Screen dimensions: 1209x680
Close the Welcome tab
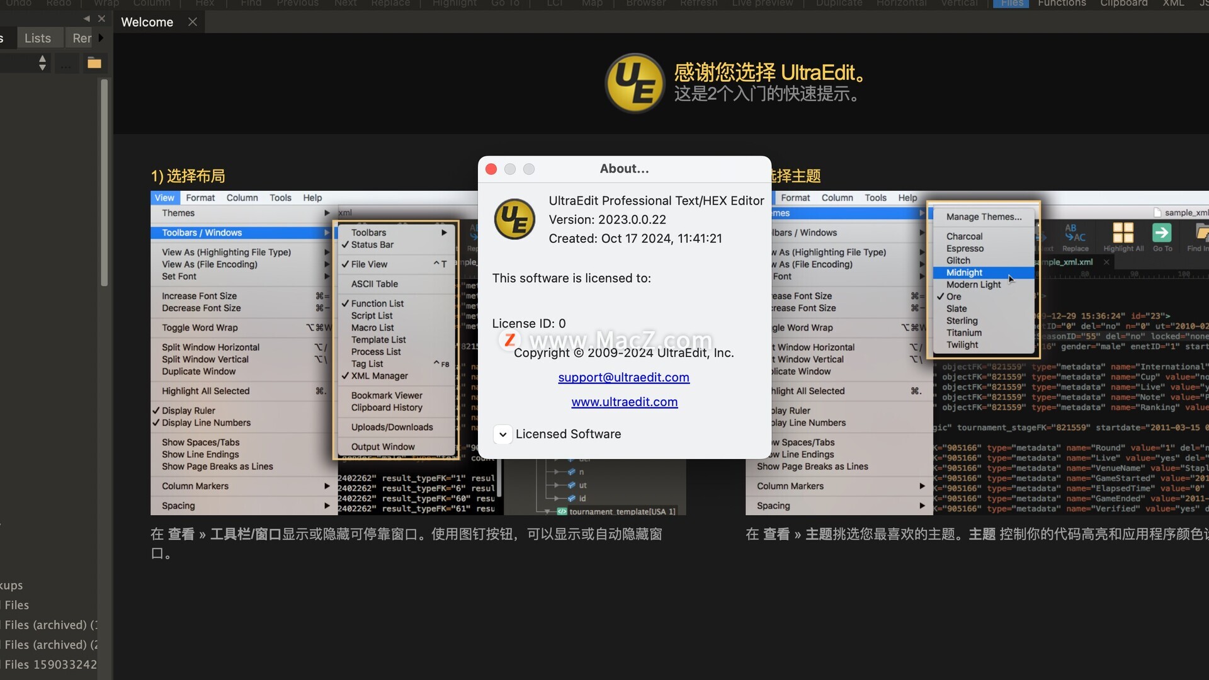pyautogui.click(x=193, y=22)
